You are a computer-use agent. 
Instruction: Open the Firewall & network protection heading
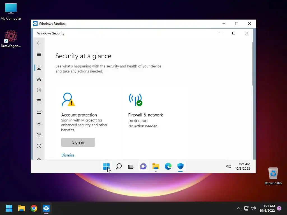pyautogui.click(x=145, y=118)
